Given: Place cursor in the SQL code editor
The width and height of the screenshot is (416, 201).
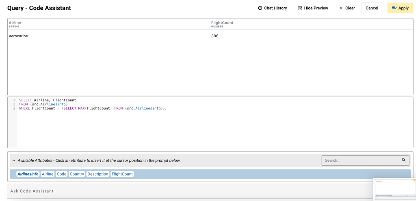Looking at the screenshot, I should click(203, 126).
